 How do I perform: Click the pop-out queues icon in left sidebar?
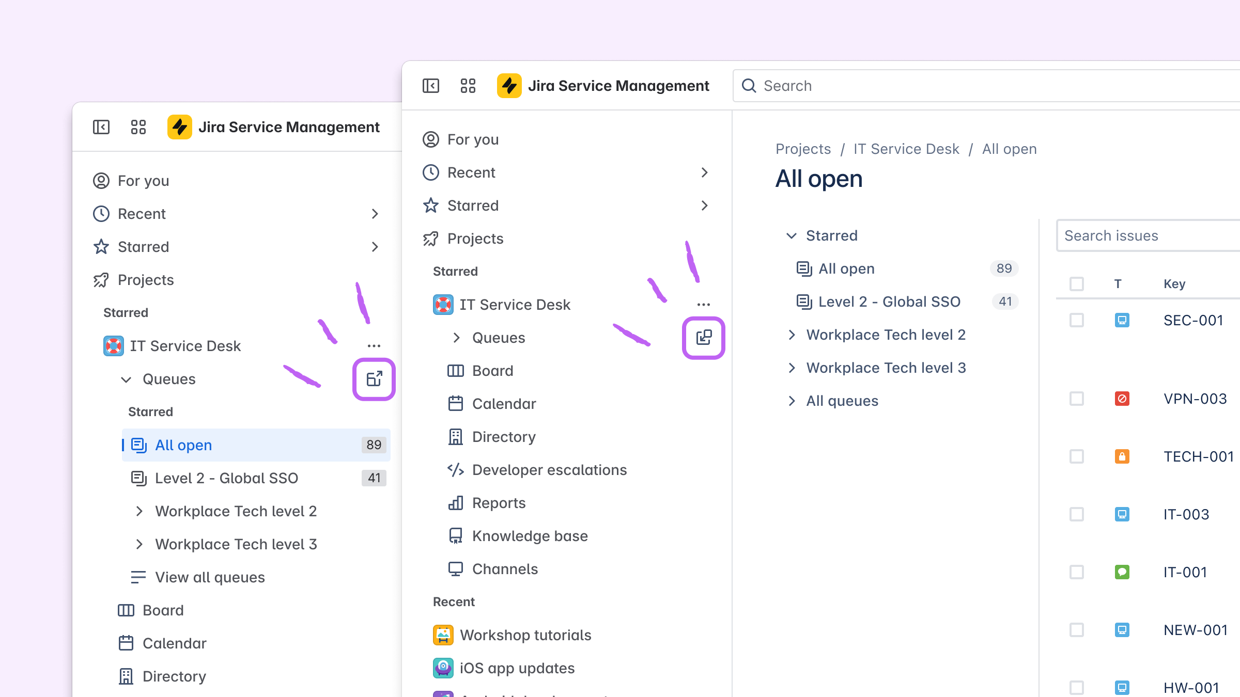point(374,379)
